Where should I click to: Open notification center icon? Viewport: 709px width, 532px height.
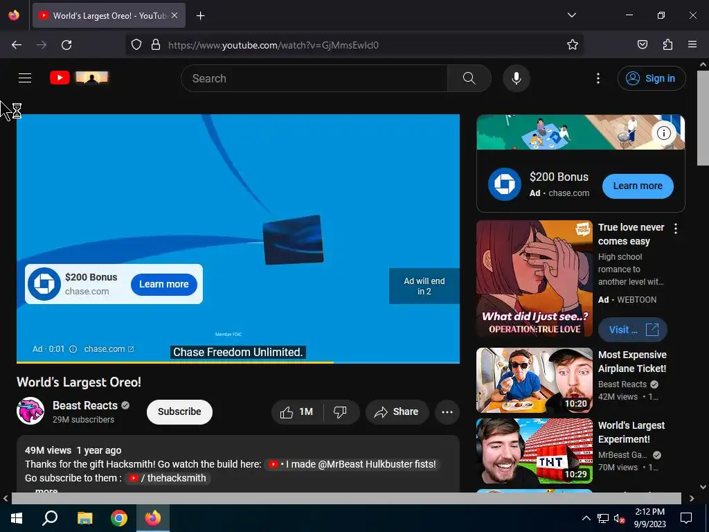point(686,518)
